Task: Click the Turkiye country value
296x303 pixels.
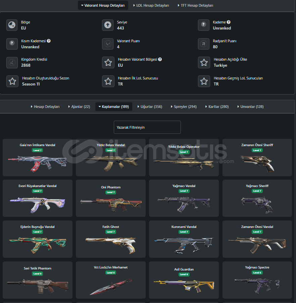Action: [x=220, y=65]
